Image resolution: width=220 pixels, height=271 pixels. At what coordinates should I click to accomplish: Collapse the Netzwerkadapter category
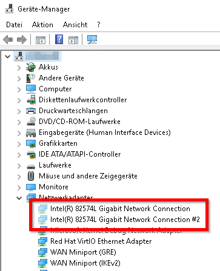click(19, 198)
